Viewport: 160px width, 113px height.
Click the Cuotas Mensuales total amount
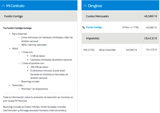(x=150, y=16)
